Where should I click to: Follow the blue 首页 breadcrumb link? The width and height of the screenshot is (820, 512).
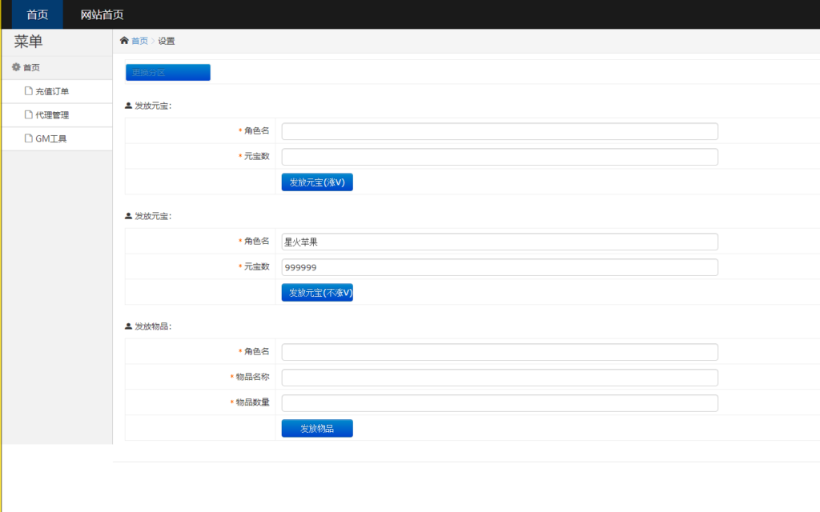pyautogui.click(x=139, y=41)
